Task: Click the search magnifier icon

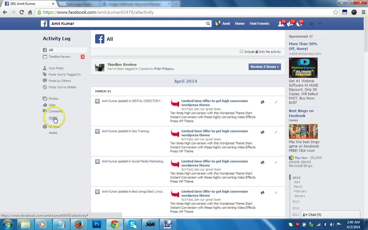Action: (208, 23)
